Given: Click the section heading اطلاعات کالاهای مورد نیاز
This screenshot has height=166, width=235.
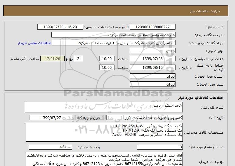Looking at the screenshot, I should [x=201, y=98].
